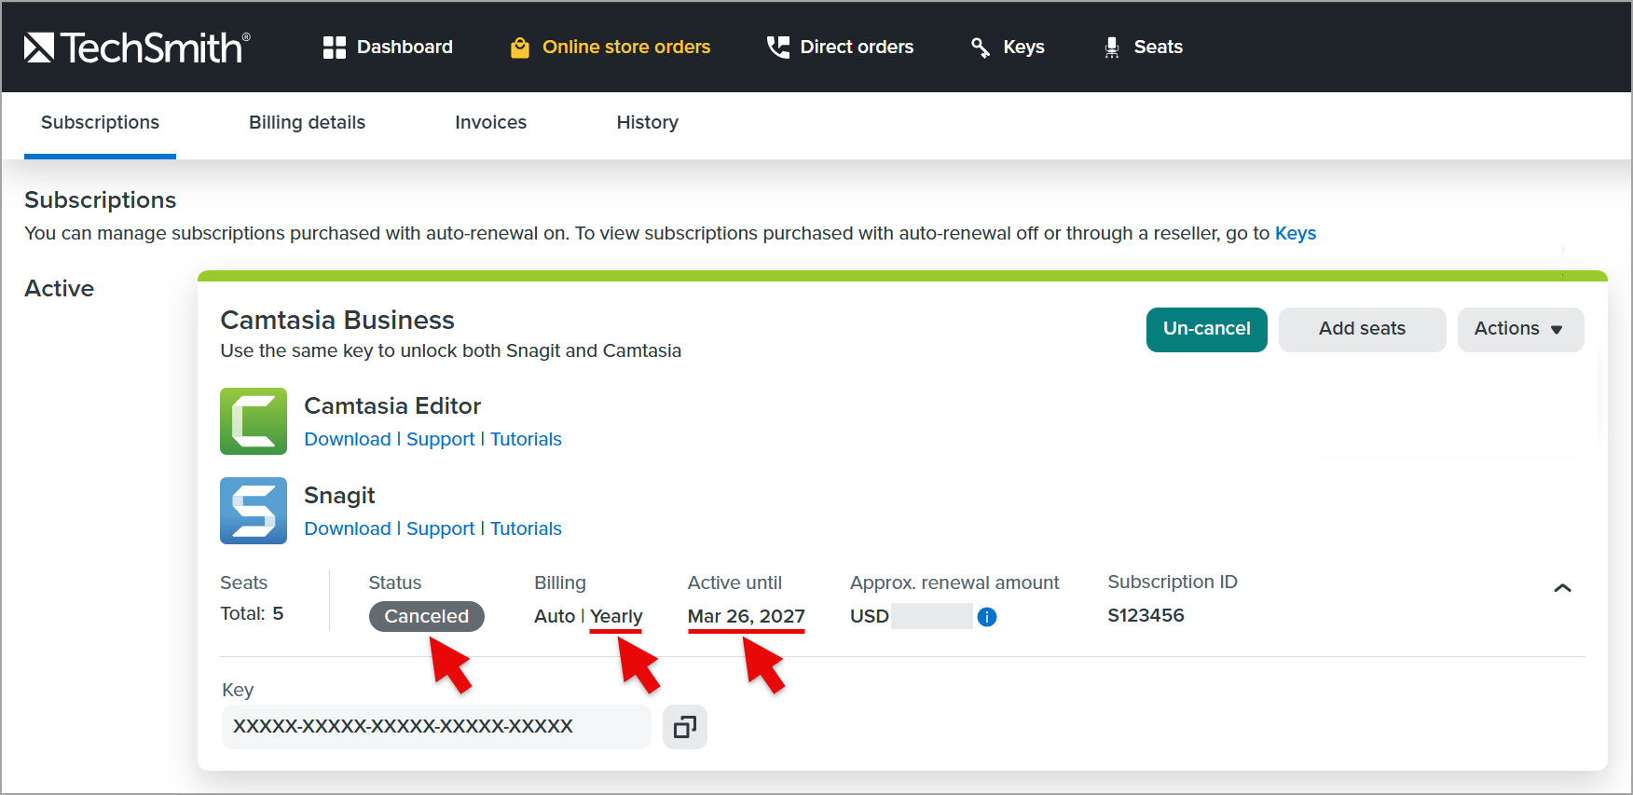This screenshot has height=795, width=1633.
Task: Click the 'USD' currency text
Action: (869, 617)
